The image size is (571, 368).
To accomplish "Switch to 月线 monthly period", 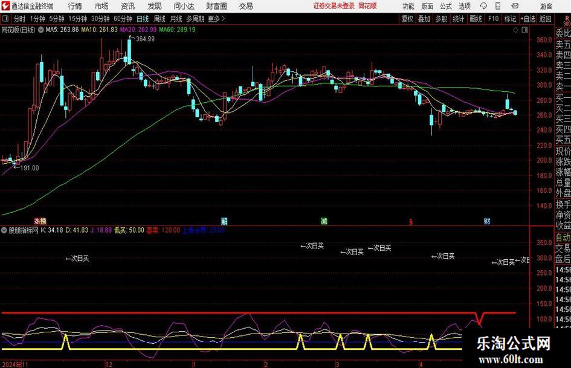I will [176, 19].
